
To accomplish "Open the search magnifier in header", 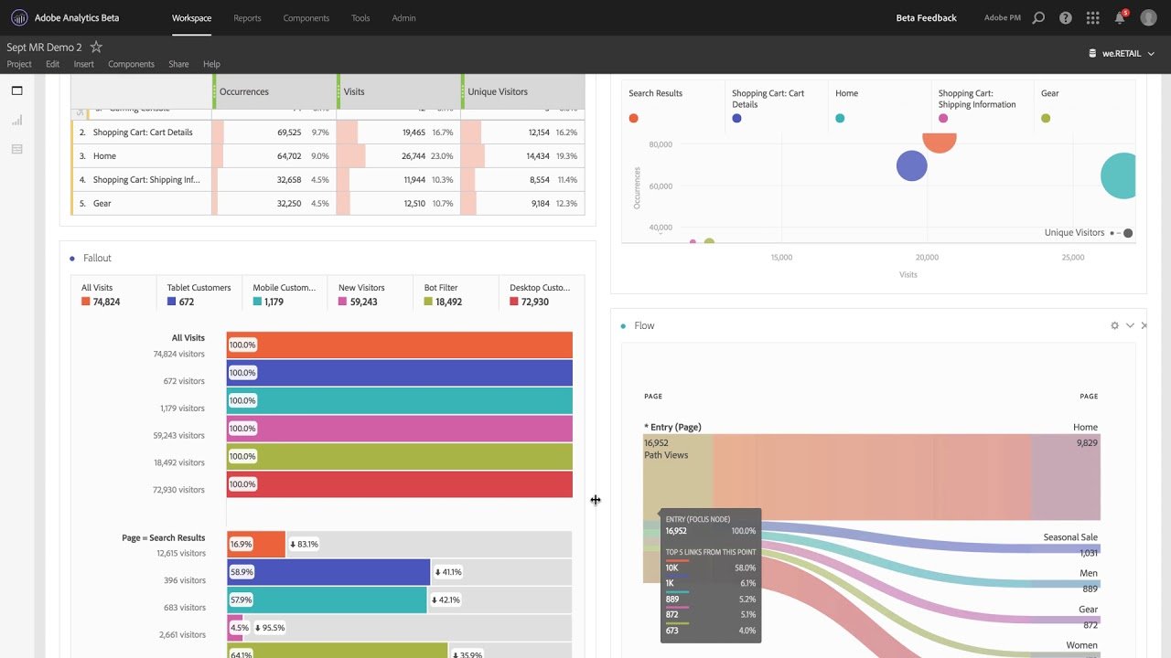I will pos(1038,18).
